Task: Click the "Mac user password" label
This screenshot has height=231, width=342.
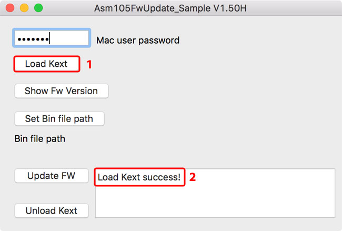Action: pos(138,40)
